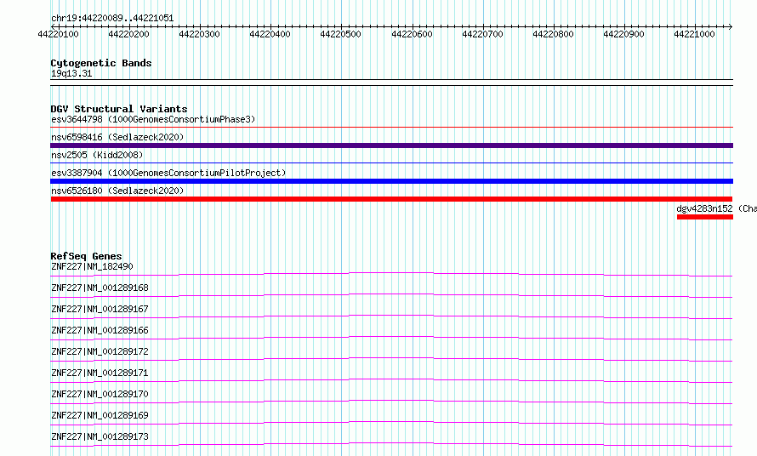Click the thin blue nsv2505 variant line

click(x=391, y=162)
